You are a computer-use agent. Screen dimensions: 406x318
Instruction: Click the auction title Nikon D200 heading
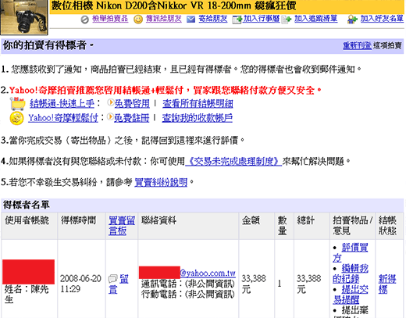[x=173, y=5]
